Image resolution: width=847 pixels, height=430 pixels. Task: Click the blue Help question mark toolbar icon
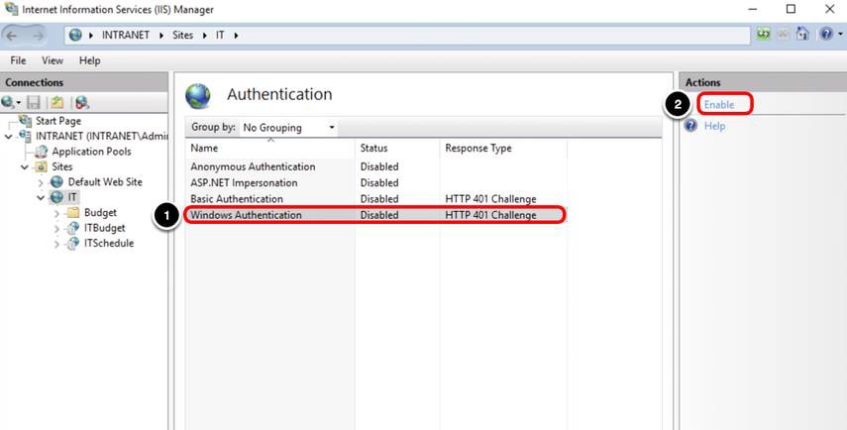coord(824,36)
